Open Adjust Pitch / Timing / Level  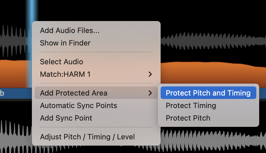click(87, 137)
